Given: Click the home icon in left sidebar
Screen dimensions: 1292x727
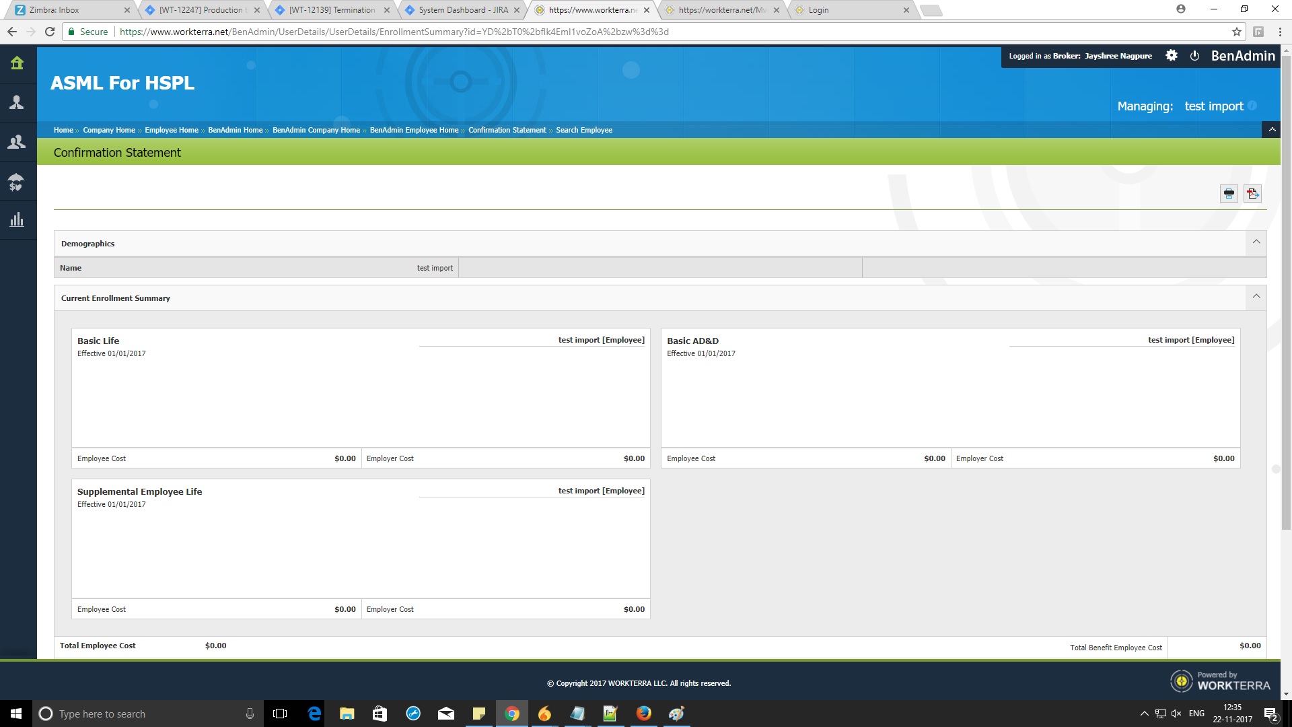Looking at the screenshot, I should click(x=17, y=63).
